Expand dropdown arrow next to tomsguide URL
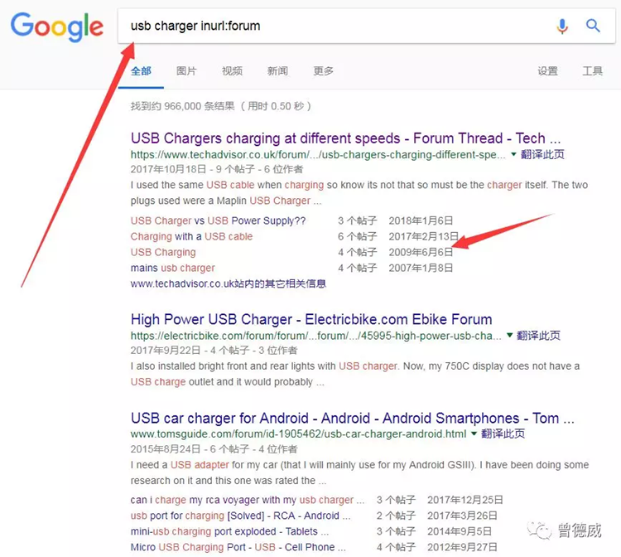 (474, 433)
